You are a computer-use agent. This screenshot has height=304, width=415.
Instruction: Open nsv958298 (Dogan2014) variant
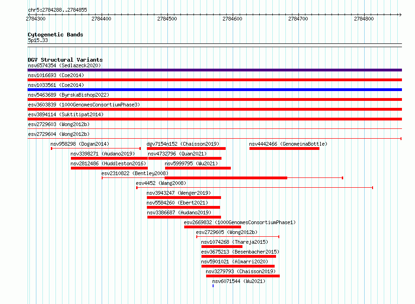pos(80,144)
